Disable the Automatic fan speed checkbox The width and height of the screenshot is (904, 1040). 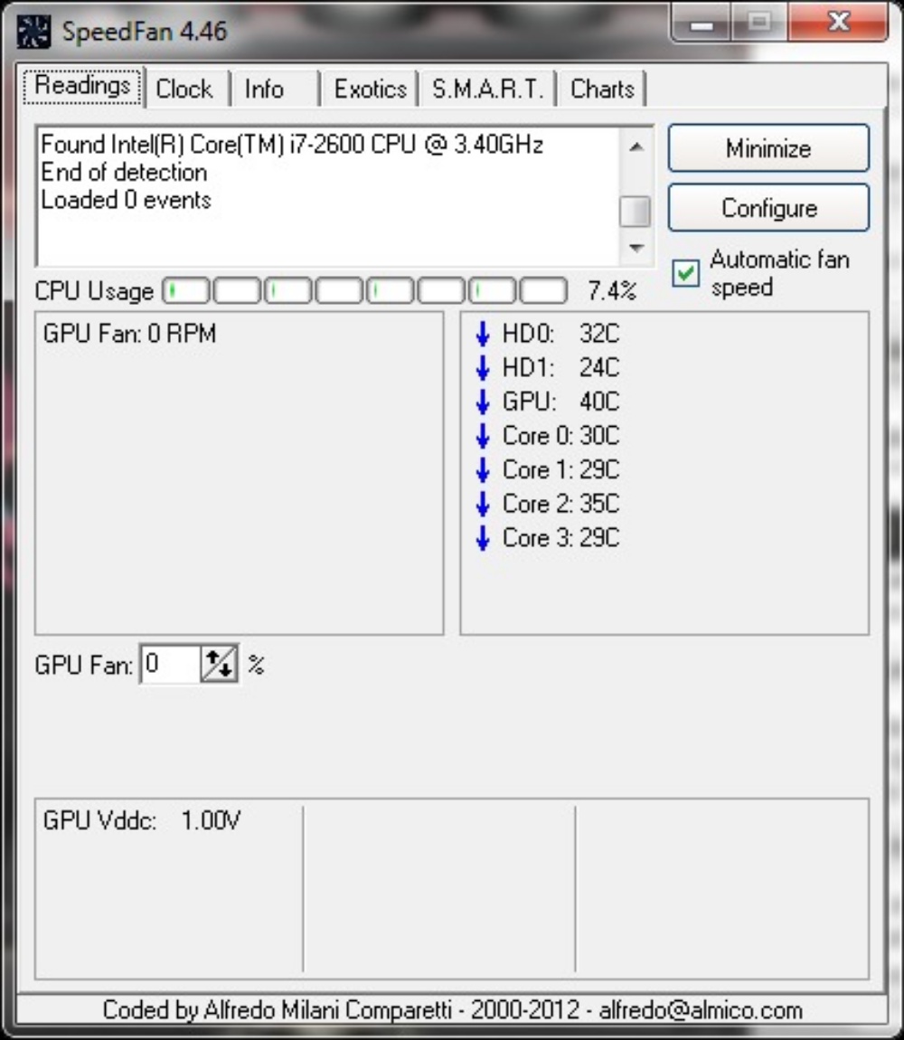(x=687, y=273)
